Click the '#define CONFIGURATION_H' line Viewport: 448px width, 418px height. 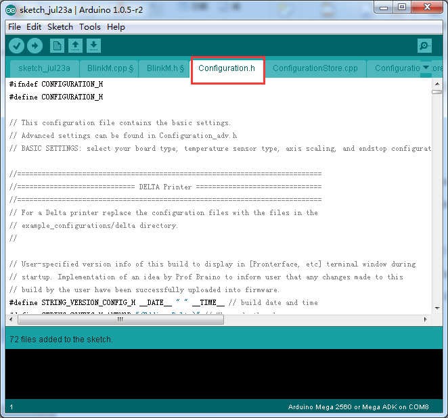pos(56,97)
